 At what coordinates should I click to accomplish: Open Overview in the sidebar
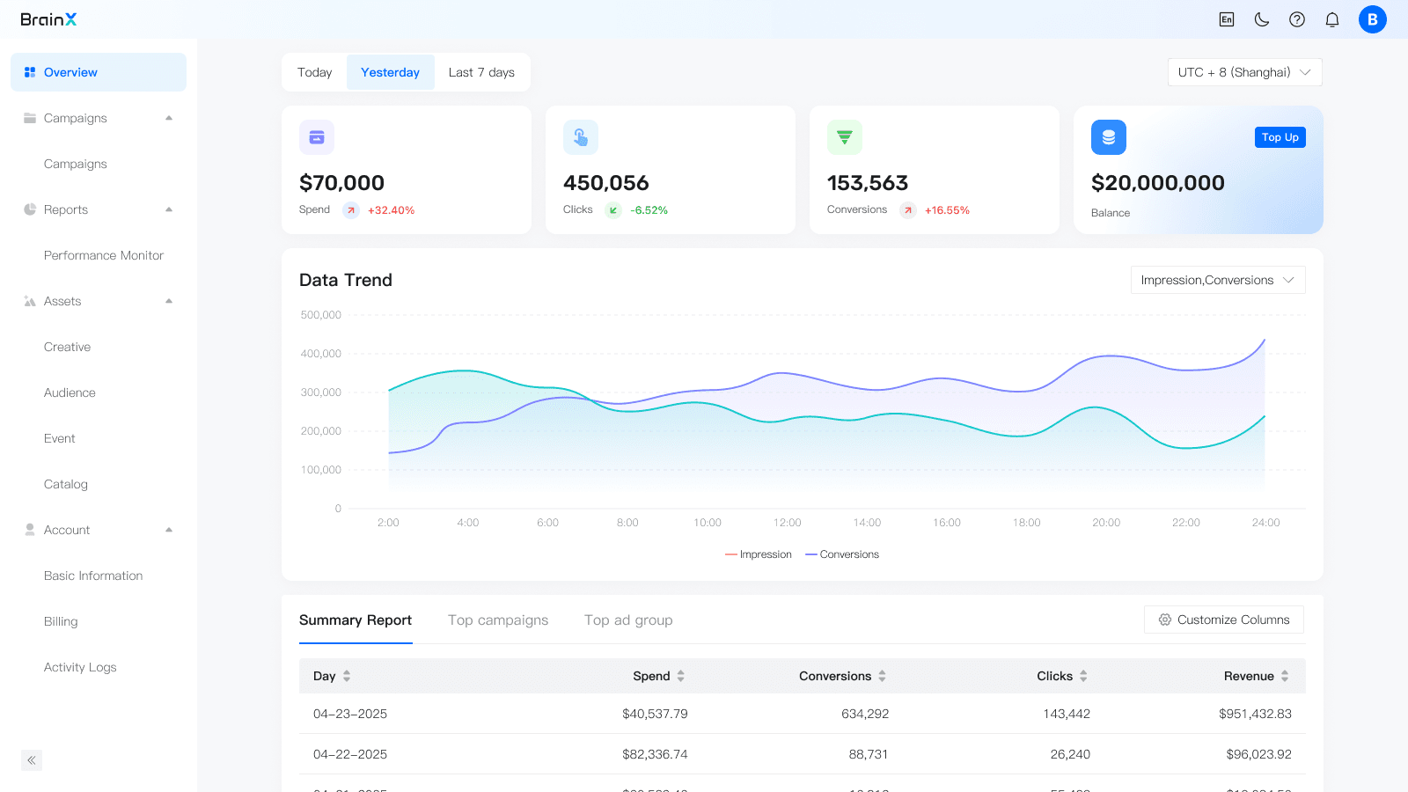pos(99,72)
